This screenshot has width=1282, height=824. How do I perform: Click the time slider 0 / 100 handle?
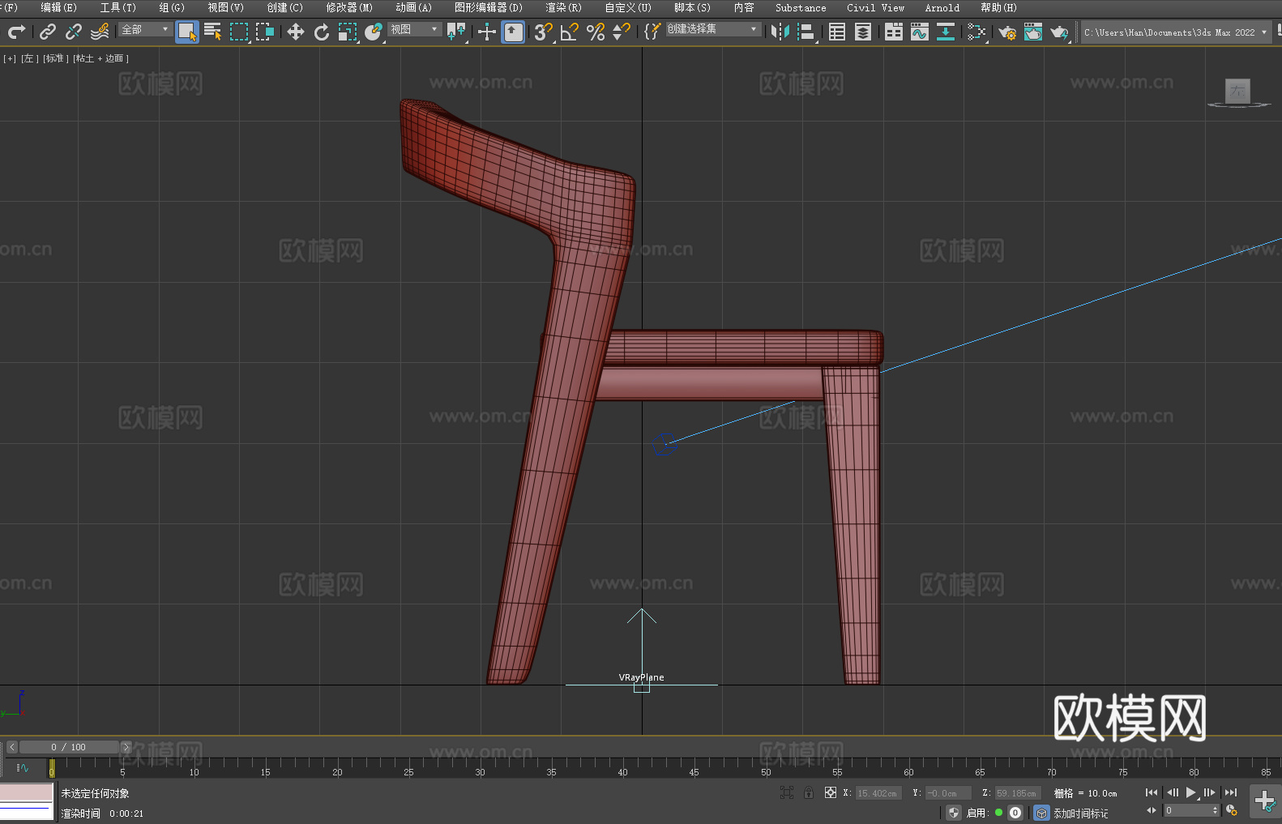click(69, 747)
